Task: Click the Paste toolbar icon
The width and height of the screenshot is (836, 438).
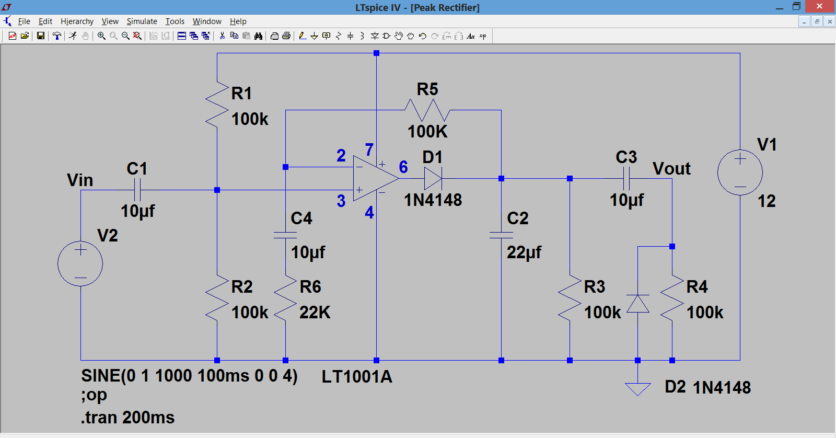Action: coord(246,36)
